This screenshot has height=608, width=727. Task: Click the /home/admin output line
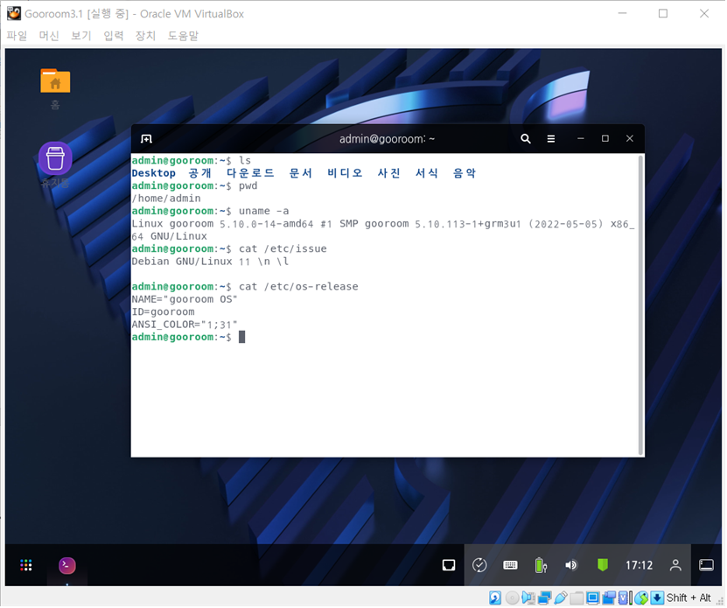tap(166, 199)
